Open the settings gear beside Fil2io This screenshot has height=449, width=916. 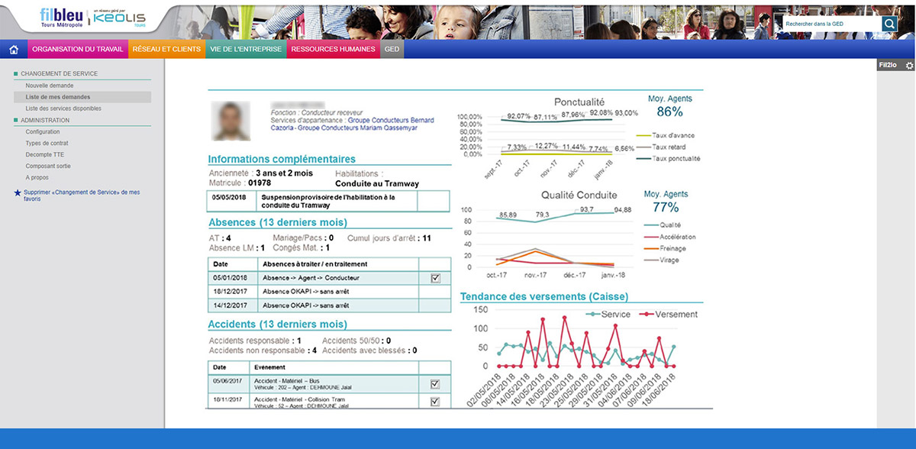click(x=909, y=66)
